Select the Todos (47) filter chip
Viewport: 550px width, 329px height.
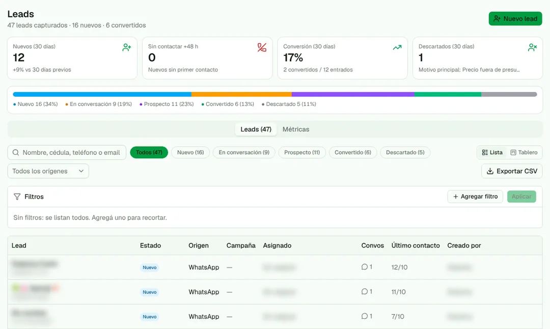click(149, 153)
